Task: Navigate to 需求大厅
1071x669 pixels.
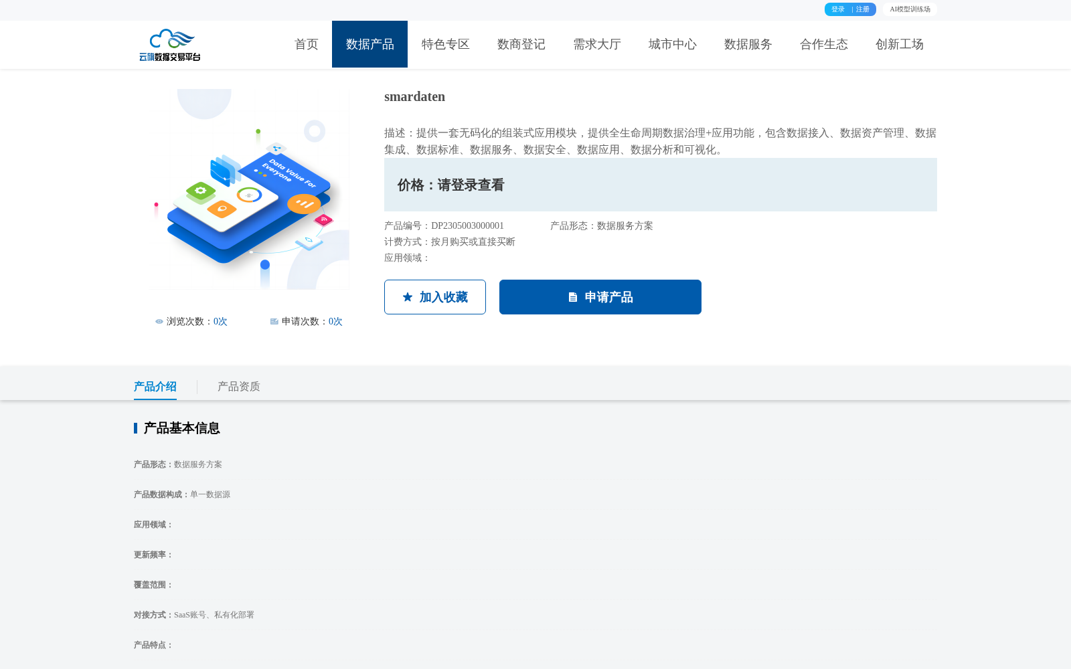Action: [597, 44]
